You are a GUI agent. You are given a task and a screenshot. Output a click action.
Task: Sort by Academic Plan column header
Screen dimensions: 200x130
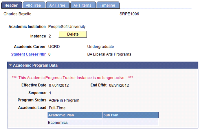point(75,115)
